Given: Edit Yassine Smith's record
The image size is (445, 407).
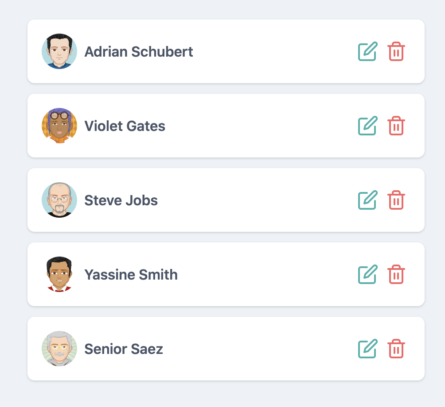Looking at the screenshot, I should pos(367,274).
